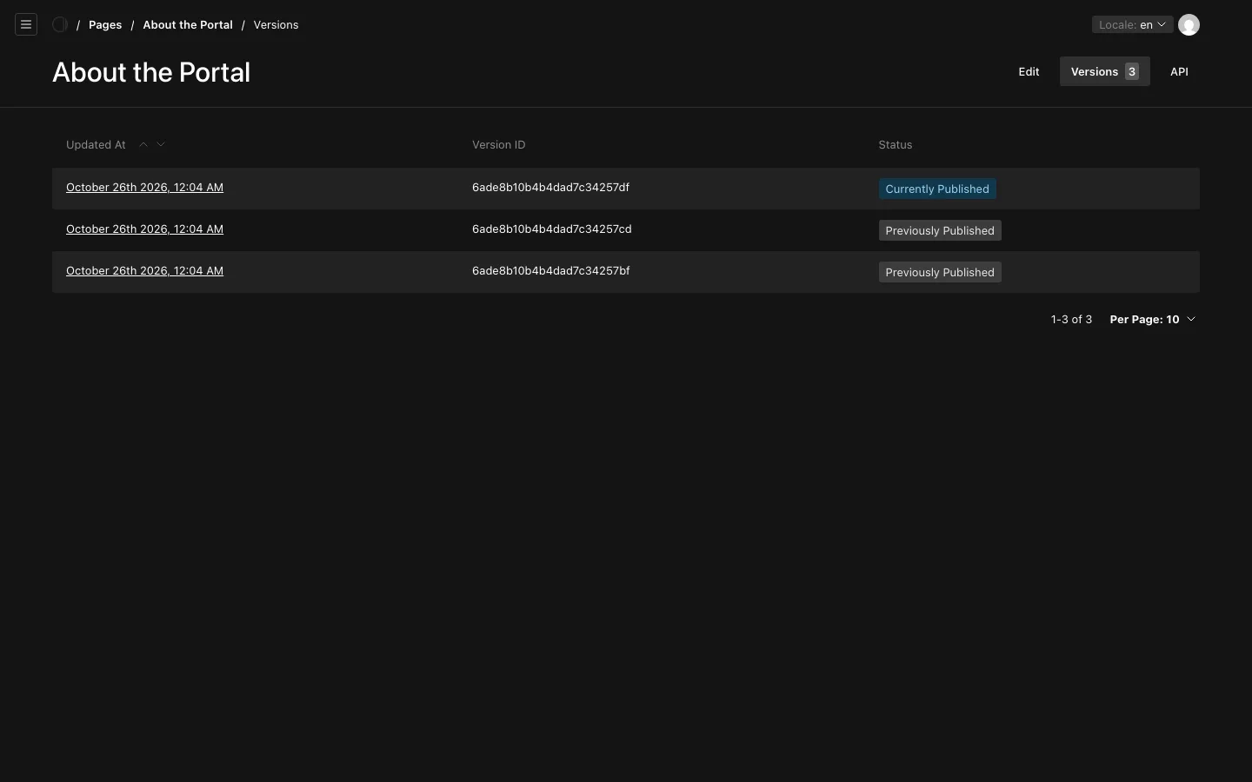Click Previously Published badge for ID 257bf
The height and width of the screenshot is (782, 1252).
point(940,272)
